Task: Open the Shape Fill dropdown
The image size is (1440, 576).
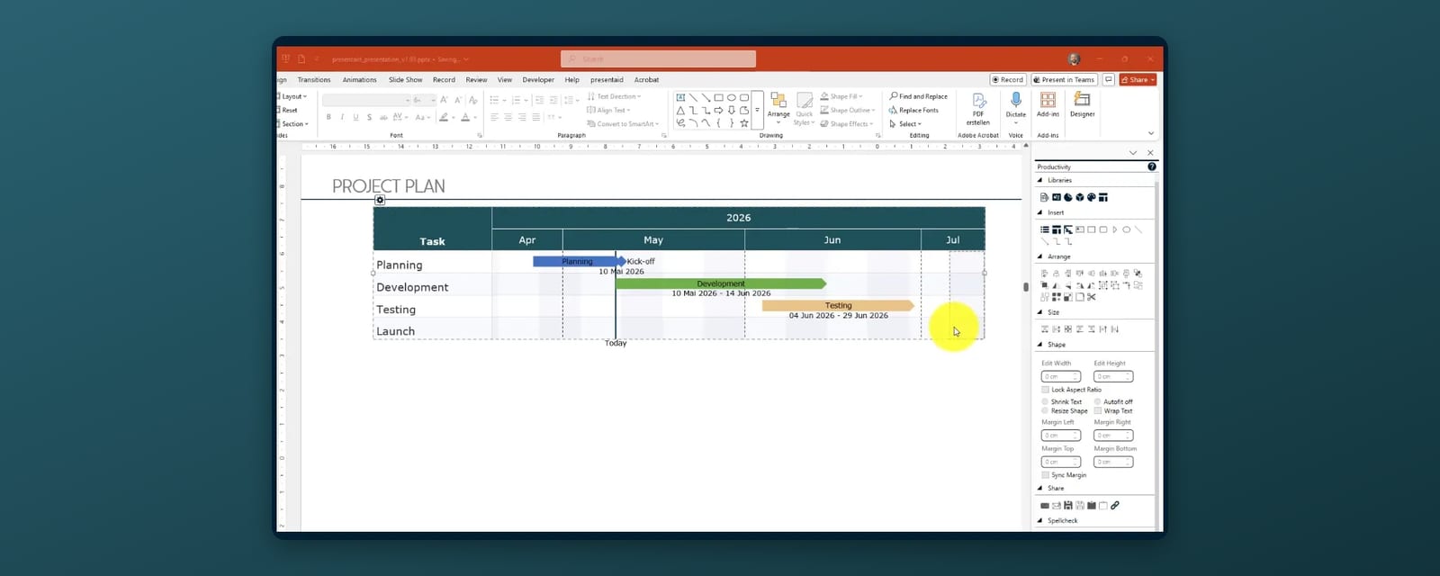Action: (841, 96)
